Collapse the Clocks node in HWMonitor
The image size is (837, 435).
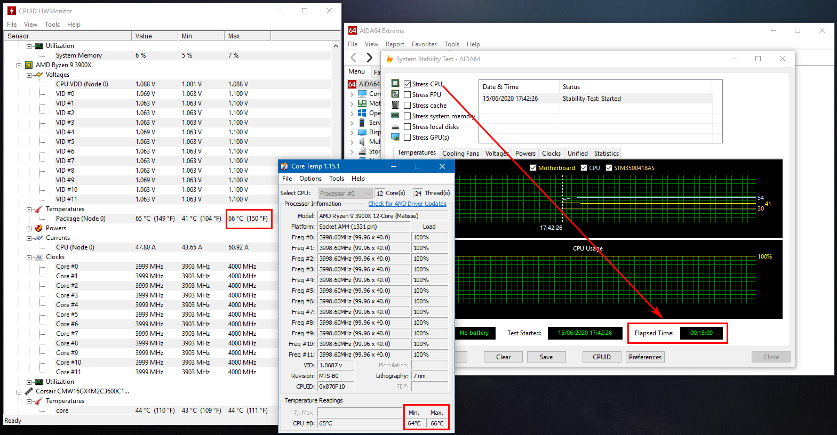(29, 257)
